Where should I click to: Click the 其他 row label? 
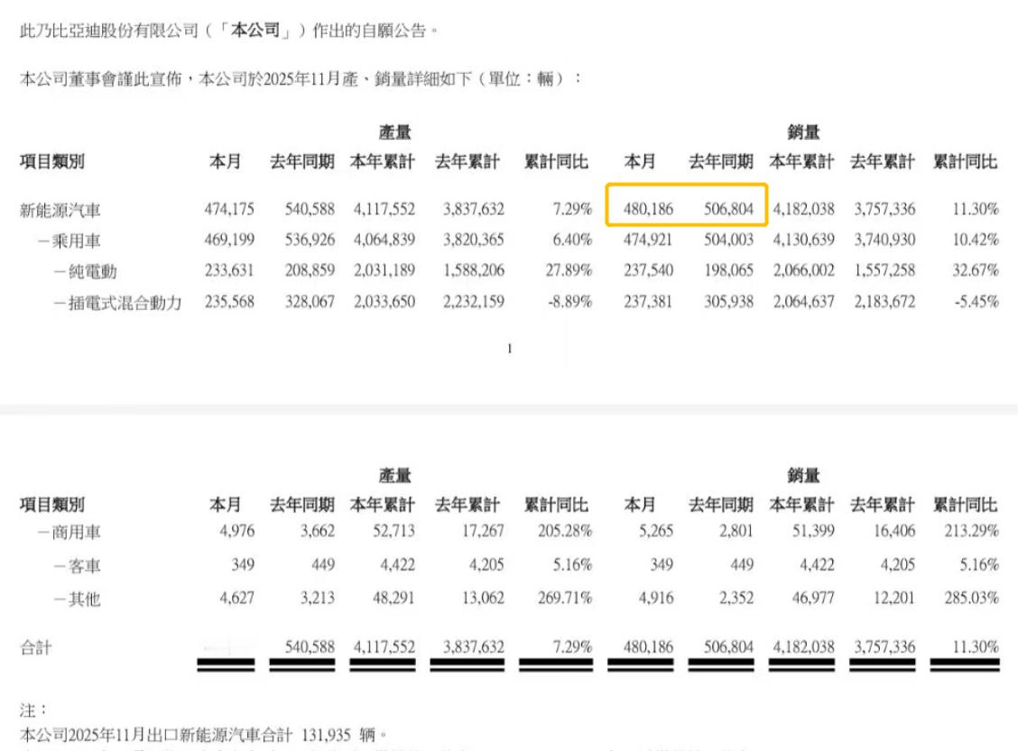pyautogui.click(x=85, y=599)
